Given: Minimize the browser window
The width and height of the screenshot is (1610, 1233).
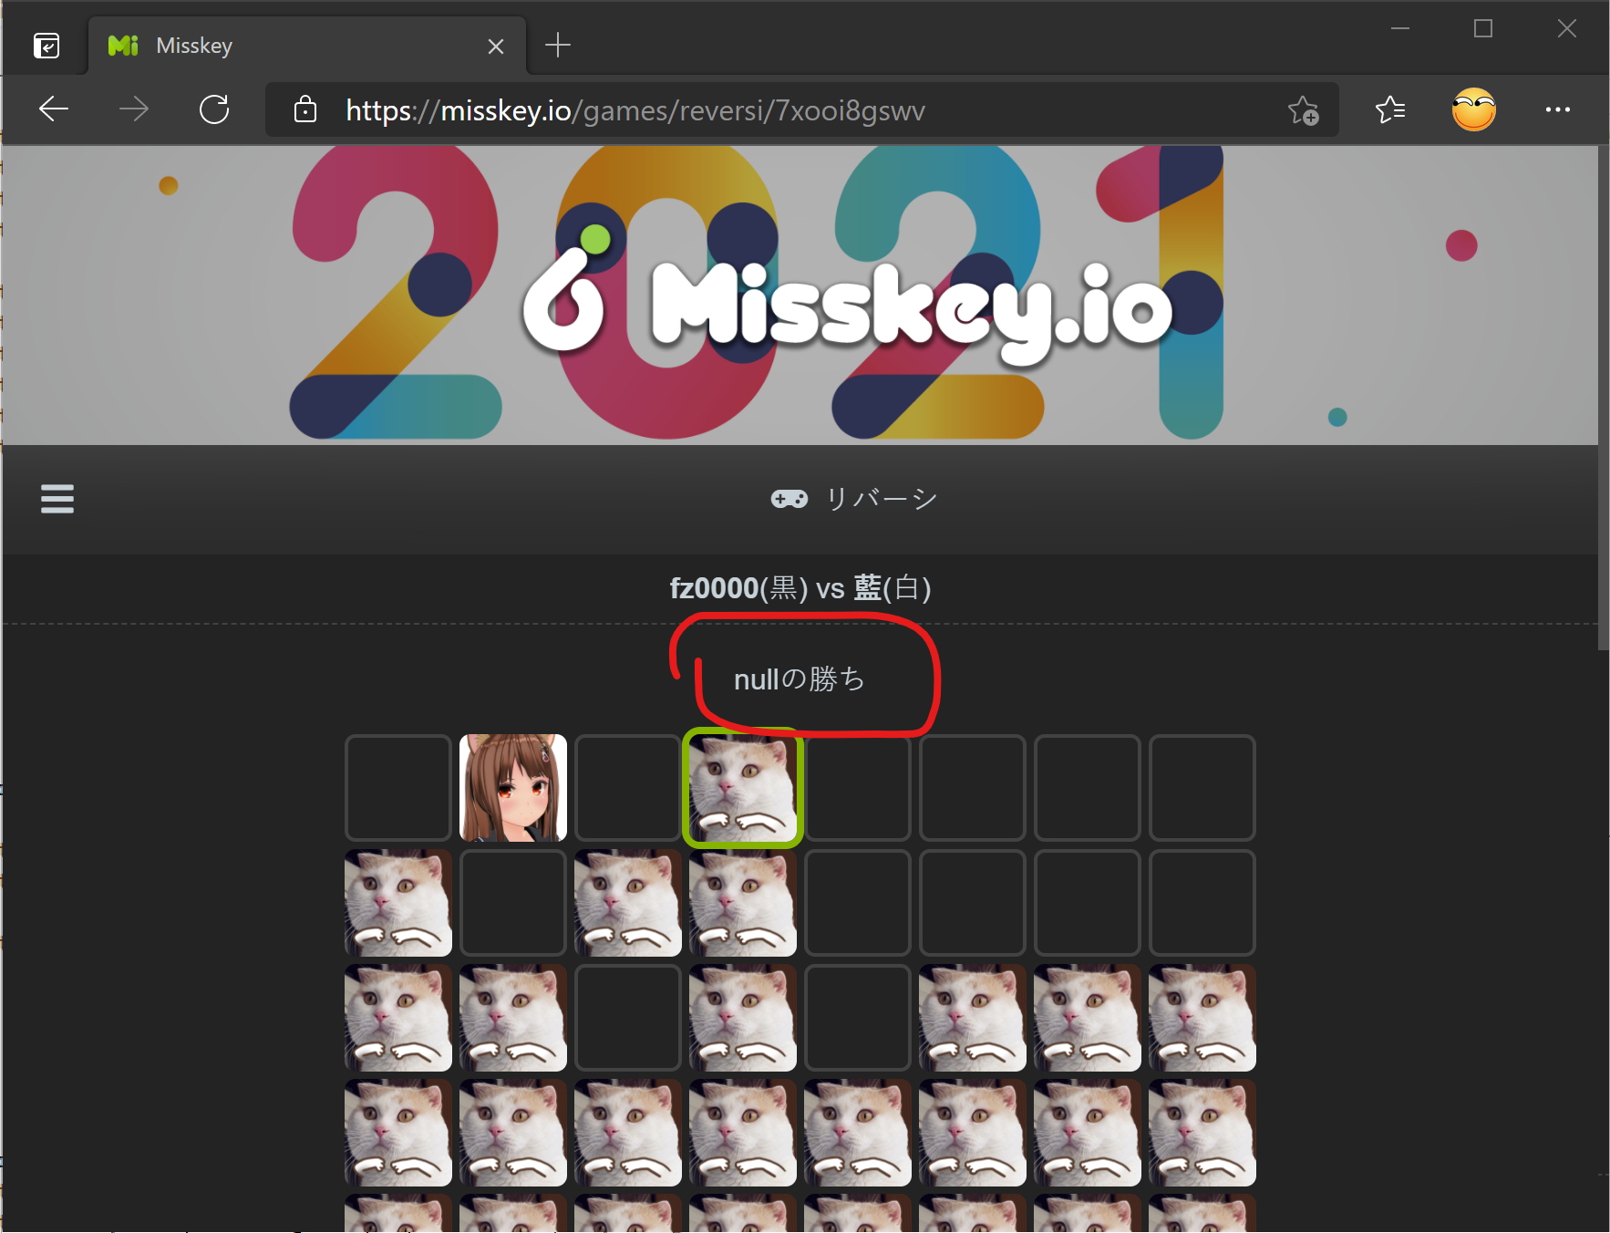Looking at the screenshot, I should click(x=1400, y=29).
